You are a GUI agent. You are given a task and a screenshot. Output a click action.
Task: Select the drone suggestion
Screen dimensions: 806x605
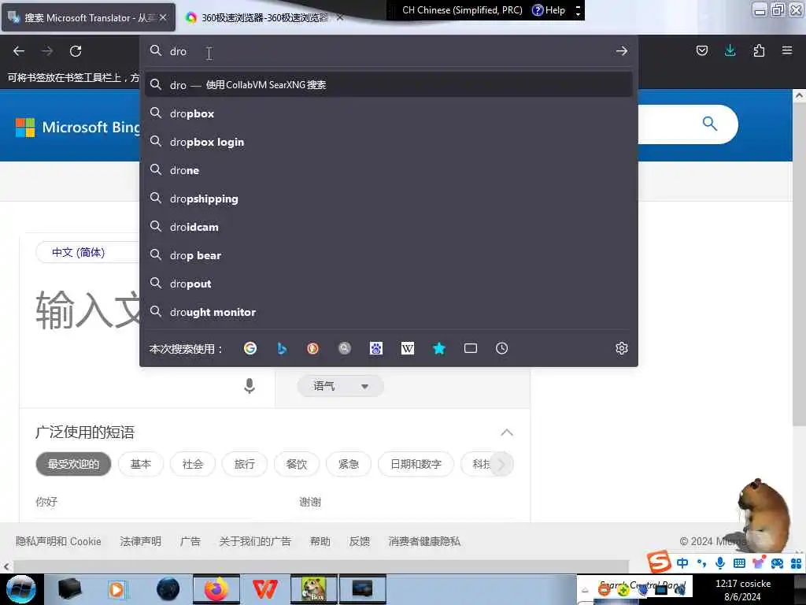389,170
